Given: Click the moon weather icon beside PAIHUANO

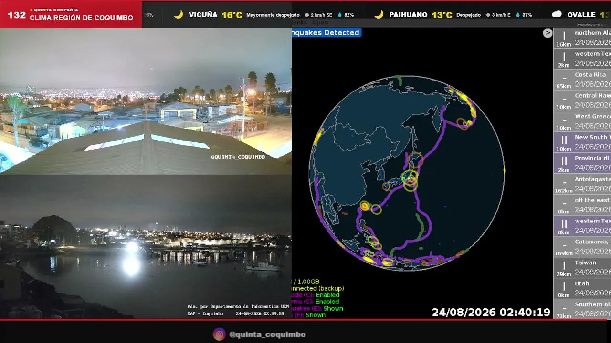Looking at the screenshot, I should coord(379,15).
